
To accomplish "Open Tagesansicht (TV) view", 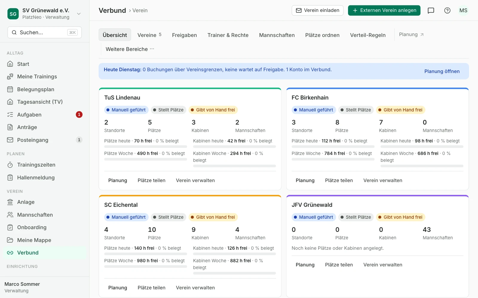I will click(45, 102).
